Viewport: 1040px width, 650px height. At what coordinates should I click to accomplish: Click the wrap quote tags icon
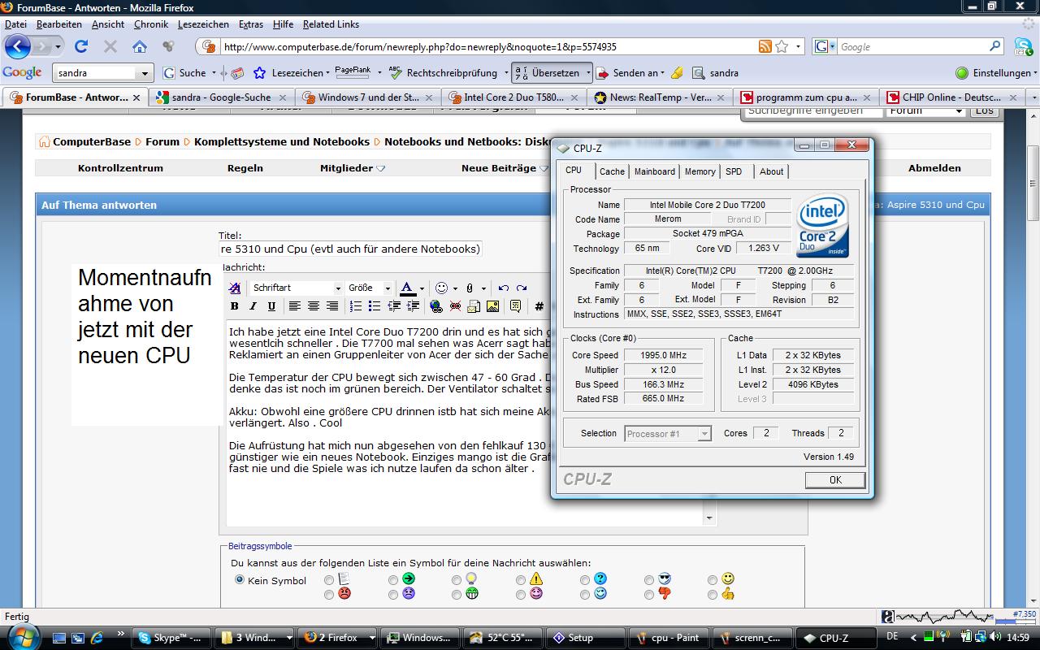pyautogui.click(x=515, y=306)
